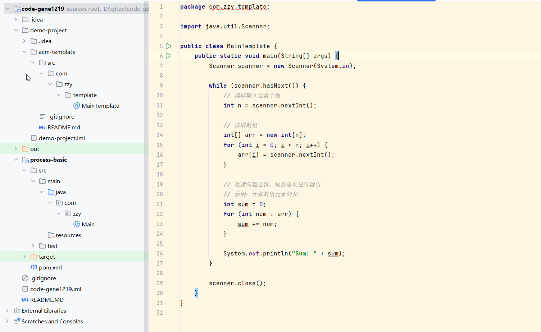Expand Scratches and Consoles node
The image size is (541, 332).
pyautogui.click(x=7, y=321)
